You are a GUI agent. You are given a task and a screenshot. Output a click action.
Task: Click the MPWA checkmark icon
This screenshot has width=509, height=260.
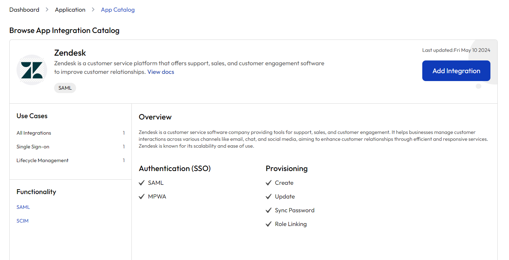(x=141, y=197)
